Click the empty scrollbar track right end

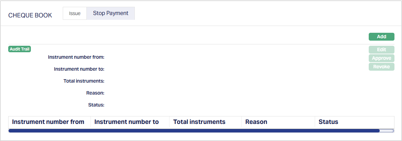point(387,130)
